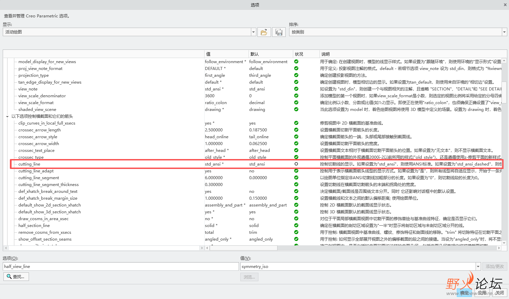Open the 显示 dropdown showing 活动绘图

(x=253, y=31)
